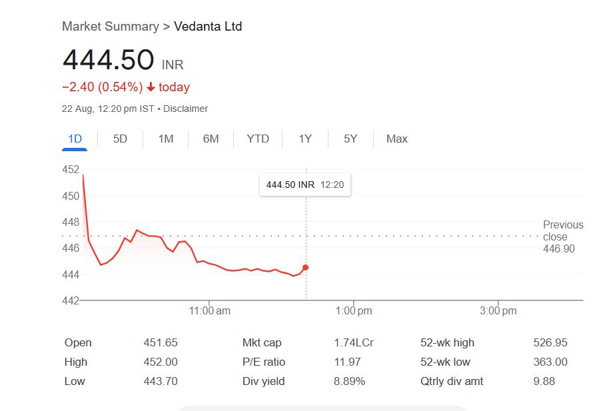Click the Vedanta Ltd title
Viewport: 613px width, 411px height.
tap(208, 27)
